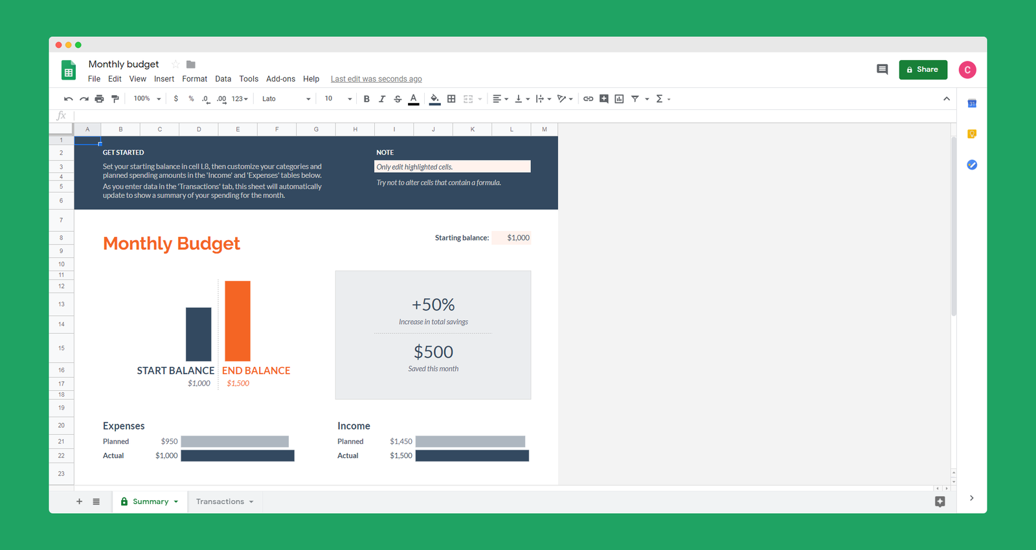Open horizontal align dropdown
The width and height of the screenshot is (1036, 550).
501,99
